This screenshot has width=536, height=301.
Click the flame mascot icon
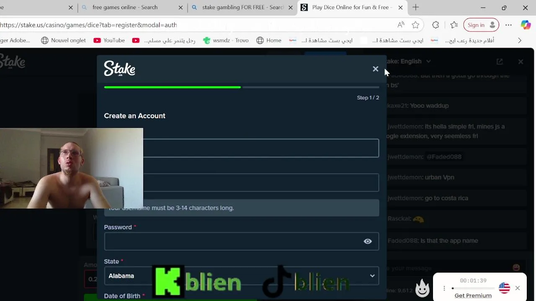pos(422,288)
